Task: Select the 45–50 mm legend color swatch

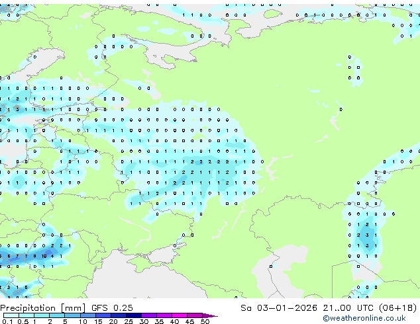Action: pyautogui.click(x=195, y=315)
